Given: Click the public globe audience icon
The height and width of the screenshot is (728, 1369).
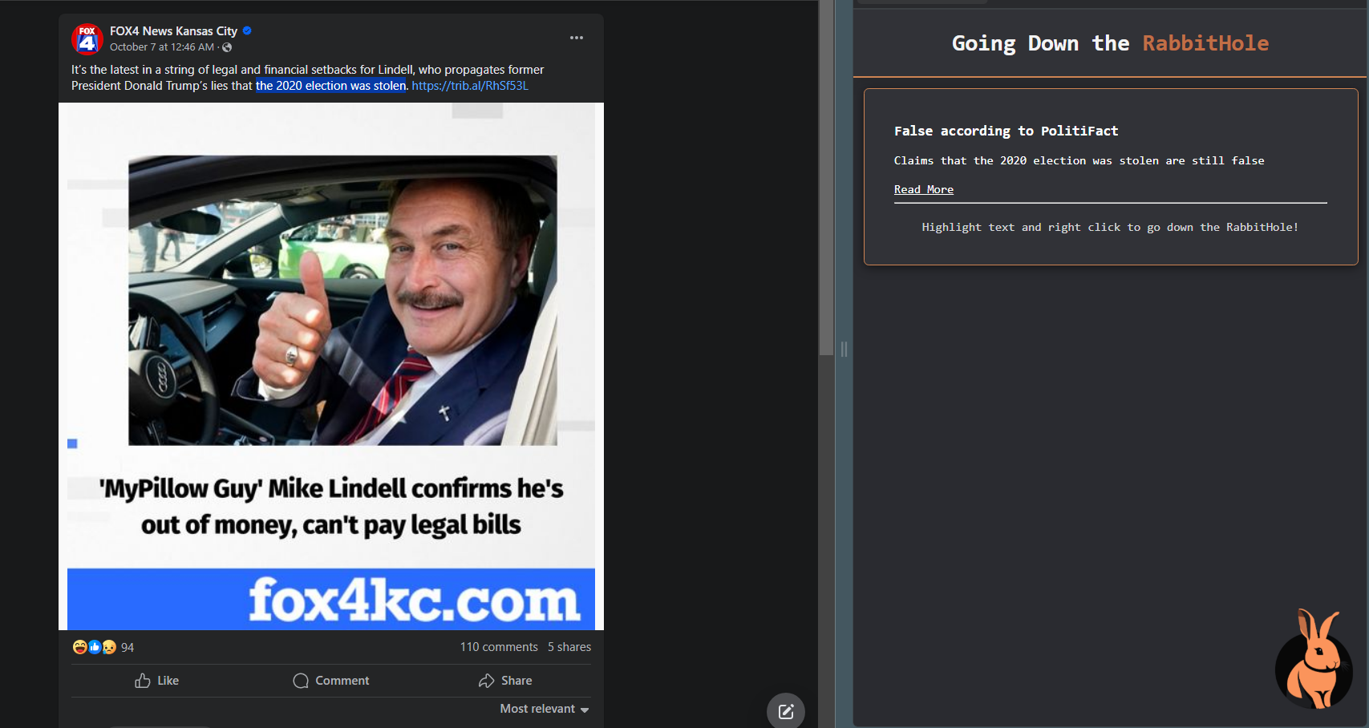Looking at the screenshot, I should (227, 47).
